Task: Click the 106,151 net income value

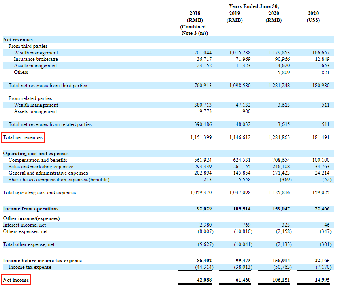Action: [x=279, y=280]
